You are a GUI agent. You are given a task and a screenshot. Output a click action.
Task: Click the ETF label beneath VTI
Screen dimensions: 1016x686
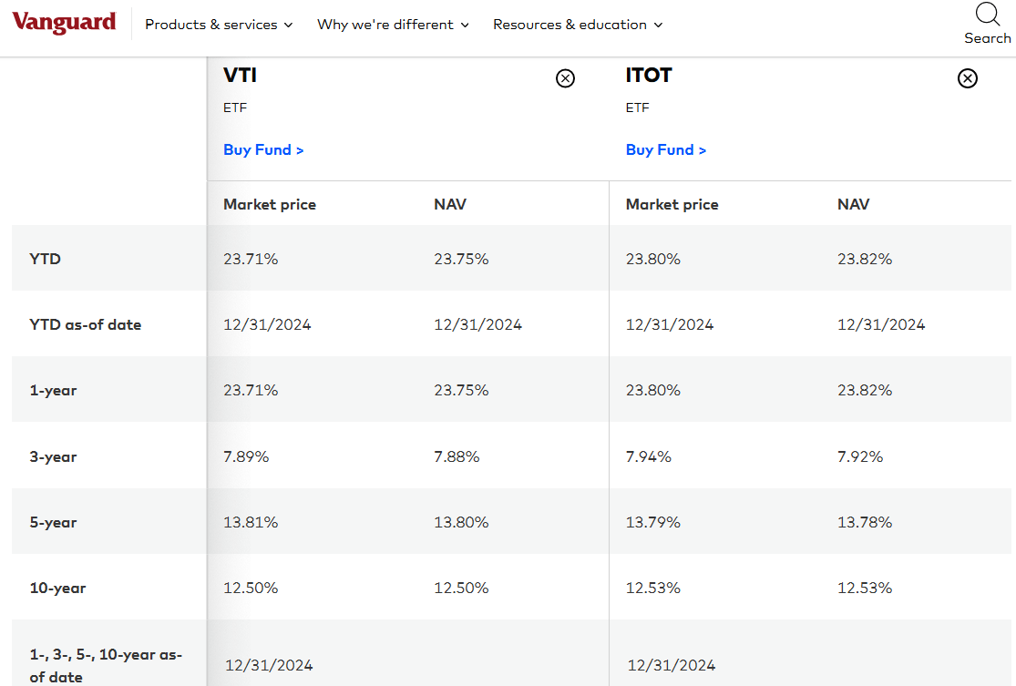[x=235, y=108]
